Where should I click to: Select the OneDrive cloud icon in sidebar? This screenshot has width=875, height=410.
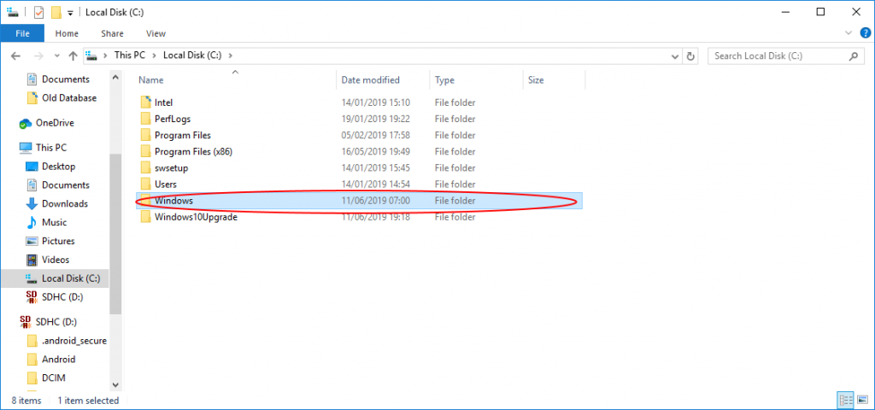point(26,123)
